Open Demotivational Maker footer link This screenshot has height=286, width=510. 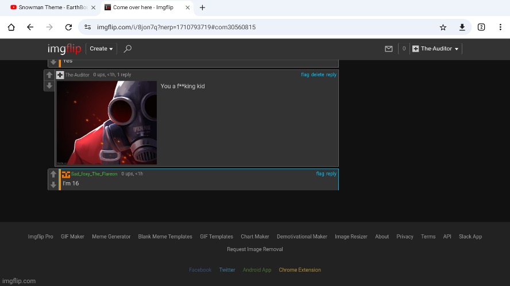pyautogui.click(x=302, y=237)
